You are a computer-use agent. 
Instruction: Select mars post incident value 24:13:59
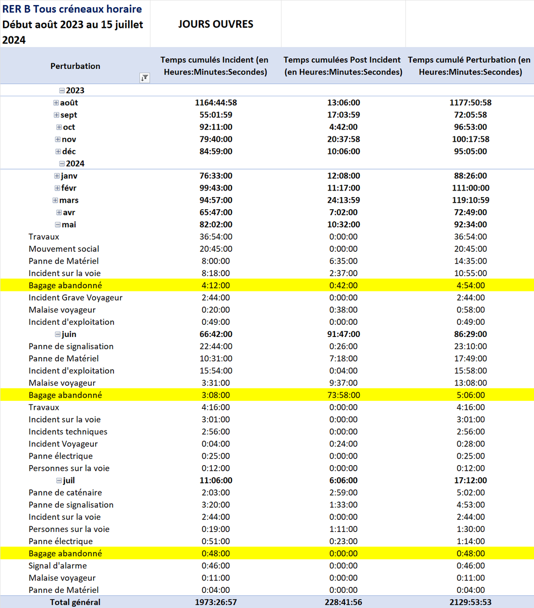[x=344, y=200]
